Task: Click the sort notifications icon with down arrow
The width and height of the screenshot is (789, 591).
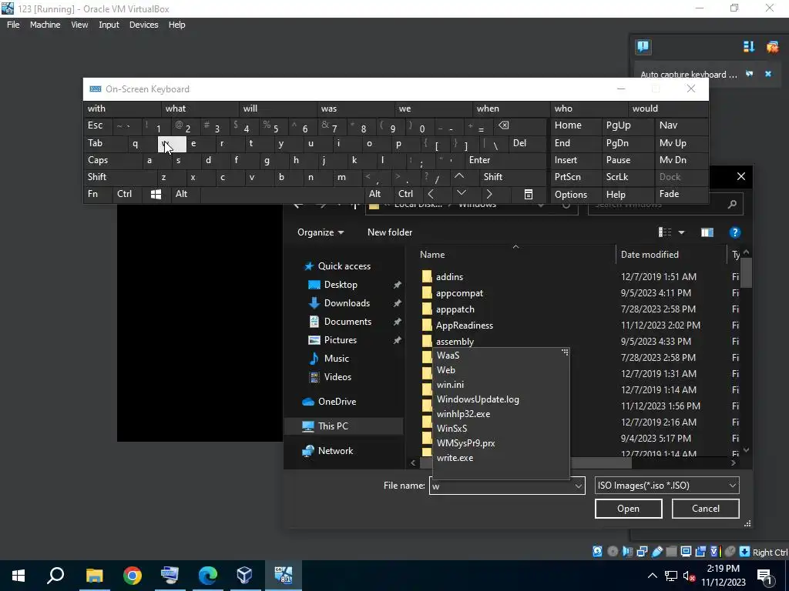Action: [x=749, y=47]
